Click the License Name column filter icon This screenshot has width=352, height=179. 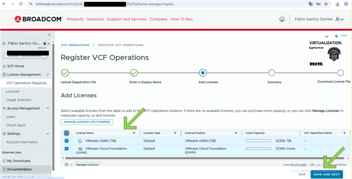click(134, 133)
